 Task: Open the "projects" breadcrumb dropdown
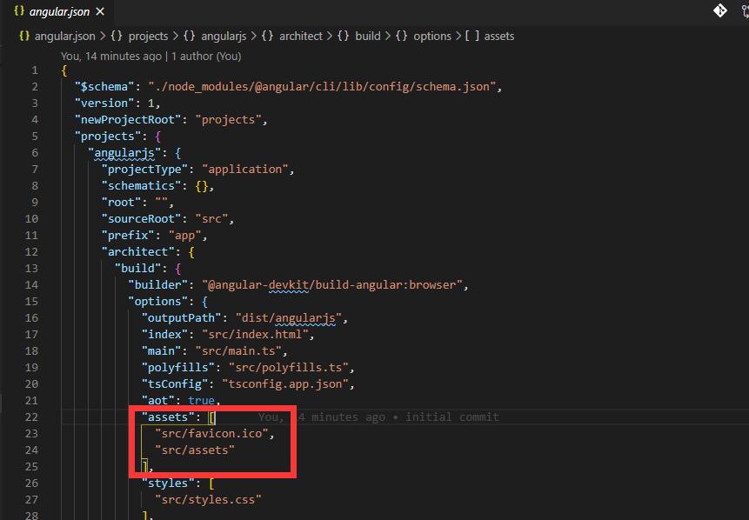pyautogui.click(x=148, y=36)
